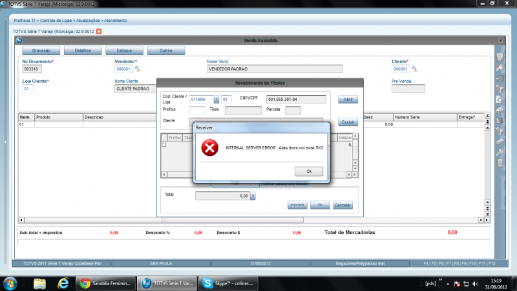Open Windows Start menu
Screen dimensions: 517x291
10,283
